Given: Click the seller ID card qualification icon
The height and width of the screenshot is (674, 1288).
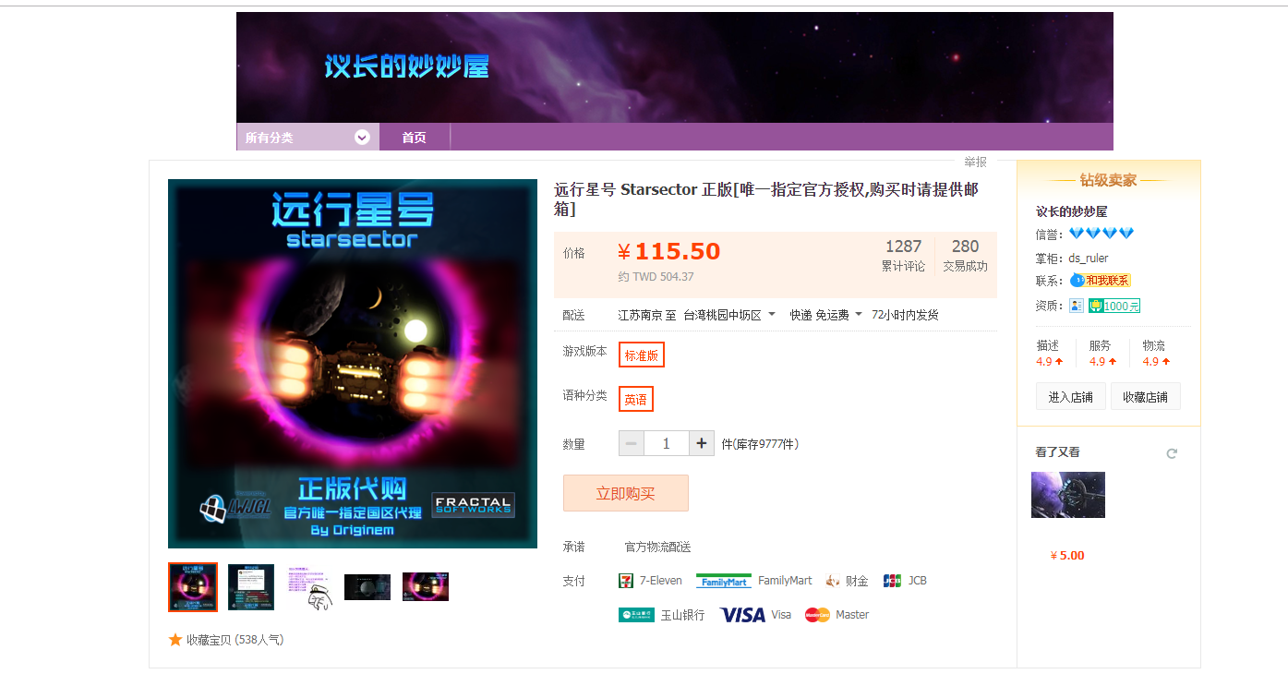Looking at the screenshot, I should (x=1077, y=306).
